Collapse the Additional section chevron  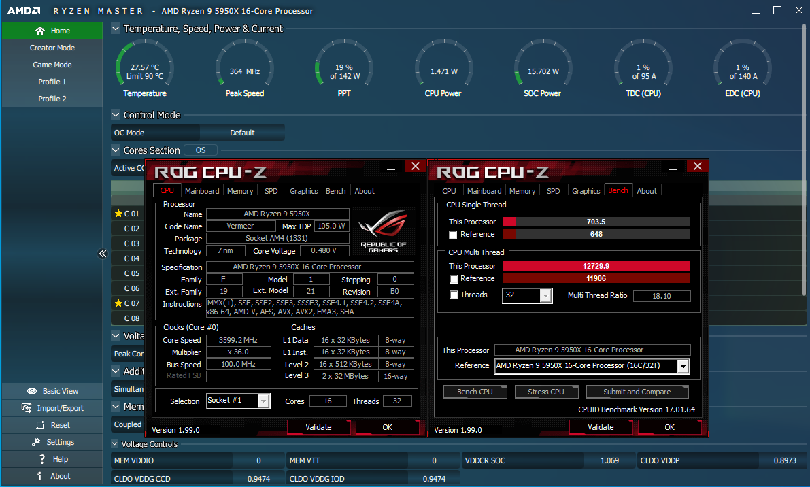[x=116, y=371]
